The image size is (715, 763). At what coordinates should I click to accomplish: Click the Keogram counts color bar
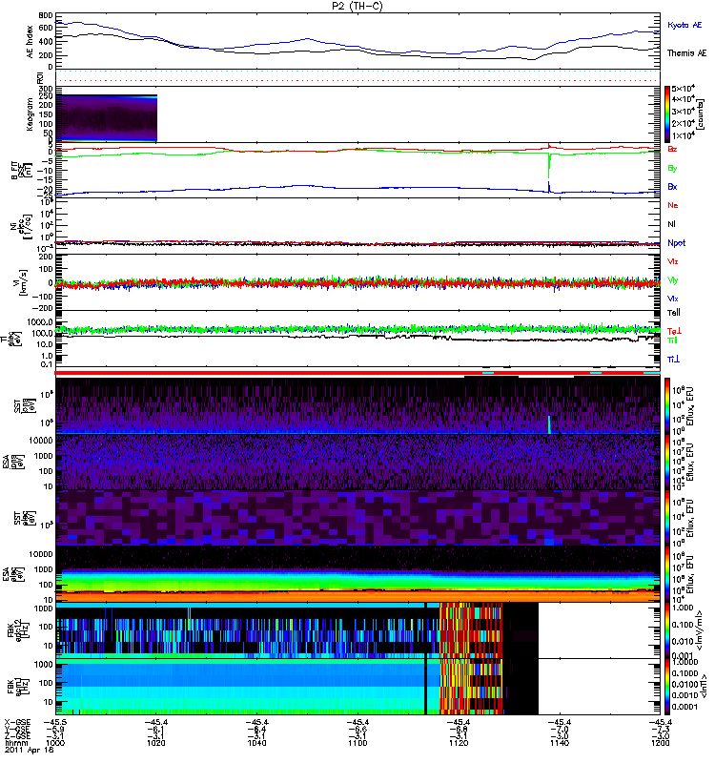click(667, 114)
